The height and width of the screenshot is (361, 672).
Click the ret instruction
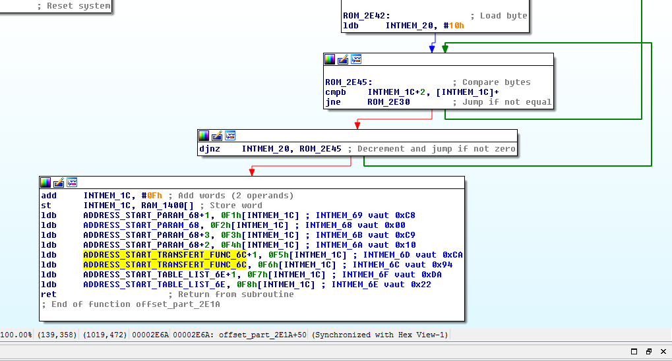click(49, 294)
